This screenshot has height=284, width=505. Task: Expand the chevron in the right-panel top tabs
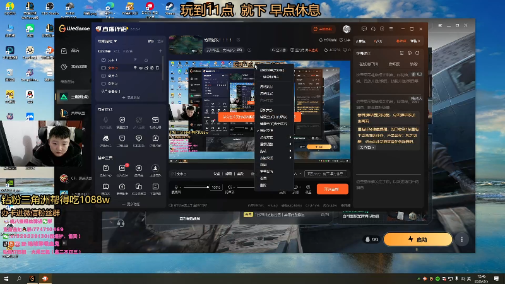[419, 41]
